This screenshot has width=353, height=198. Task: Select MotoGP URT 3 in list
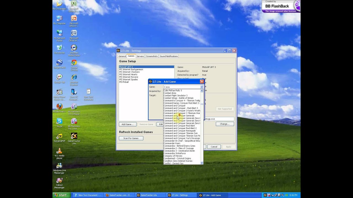tap(146, 67)
